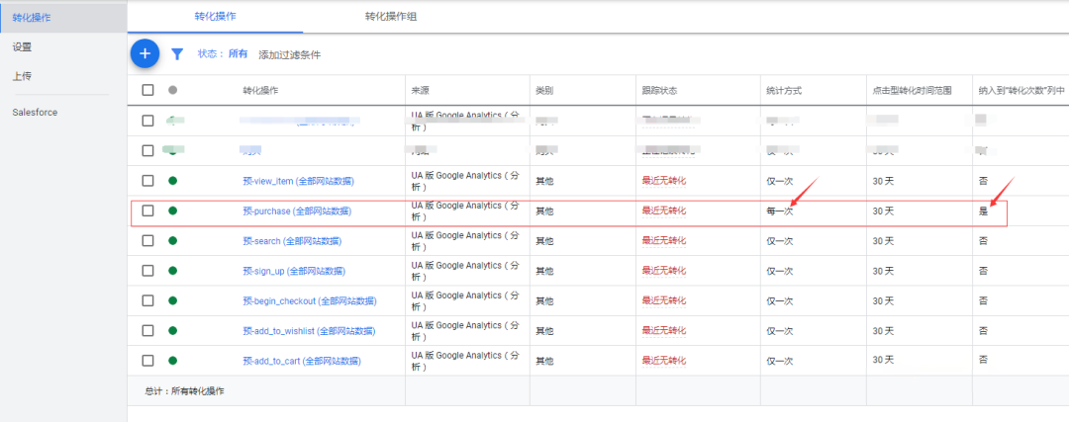Click green status dot of 预-add_to_cart row
This screenshot has width=1069, height=422.
click(172, 361)
